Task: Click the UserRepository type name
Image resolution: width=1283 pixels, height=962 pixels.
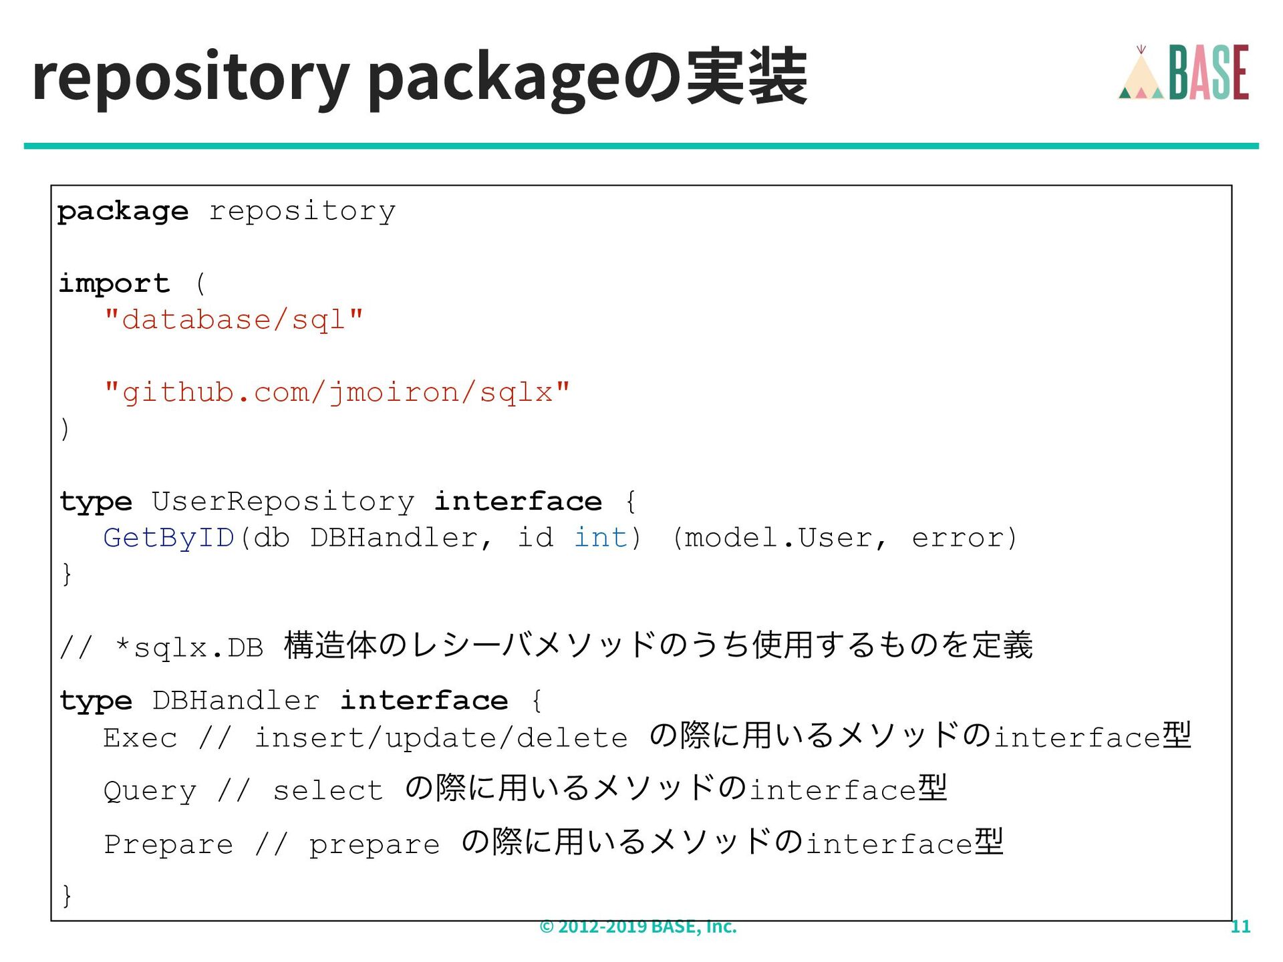Action: coord(283,501)
